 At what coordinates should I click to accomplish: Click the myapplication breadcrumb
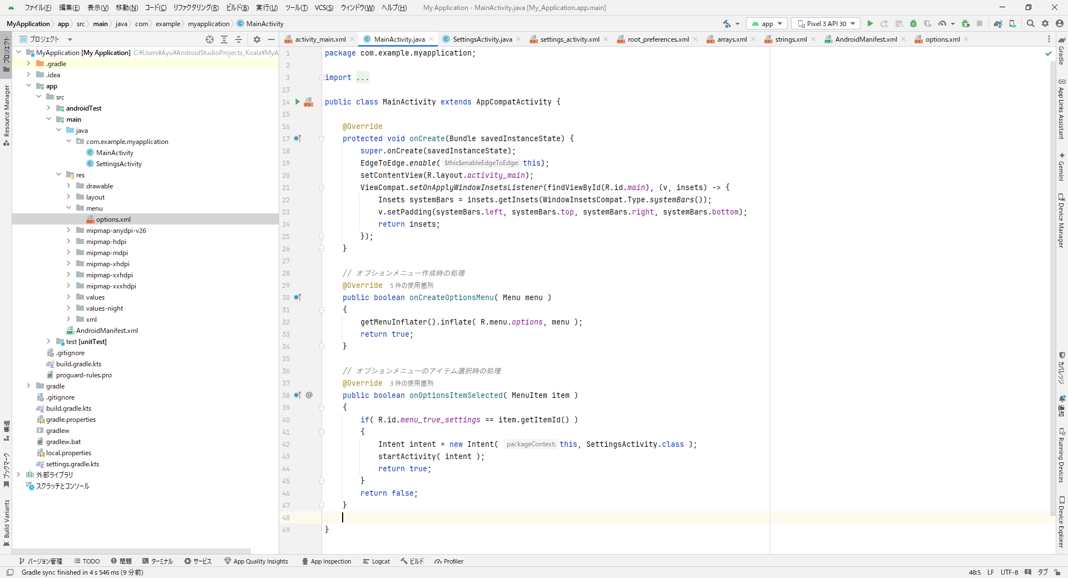coord(209,24)
